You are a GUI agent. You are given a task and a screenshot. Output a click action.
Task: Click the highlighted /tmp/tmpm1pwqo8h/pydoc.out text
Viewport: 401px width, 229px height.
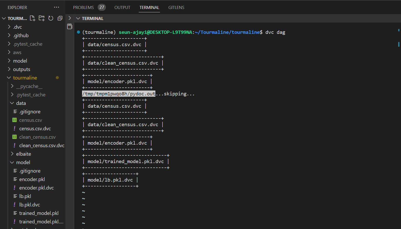[119, 94]
